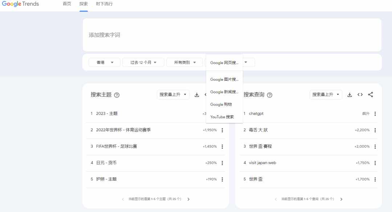The width and height of the screenshot is (392, 212).
Task: Open more options for 护照 - 主题 row
Action: 222,179
